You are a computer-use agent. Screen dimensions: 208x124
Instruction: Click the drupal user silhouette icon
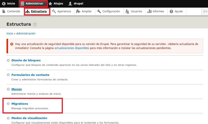(70, 4)
